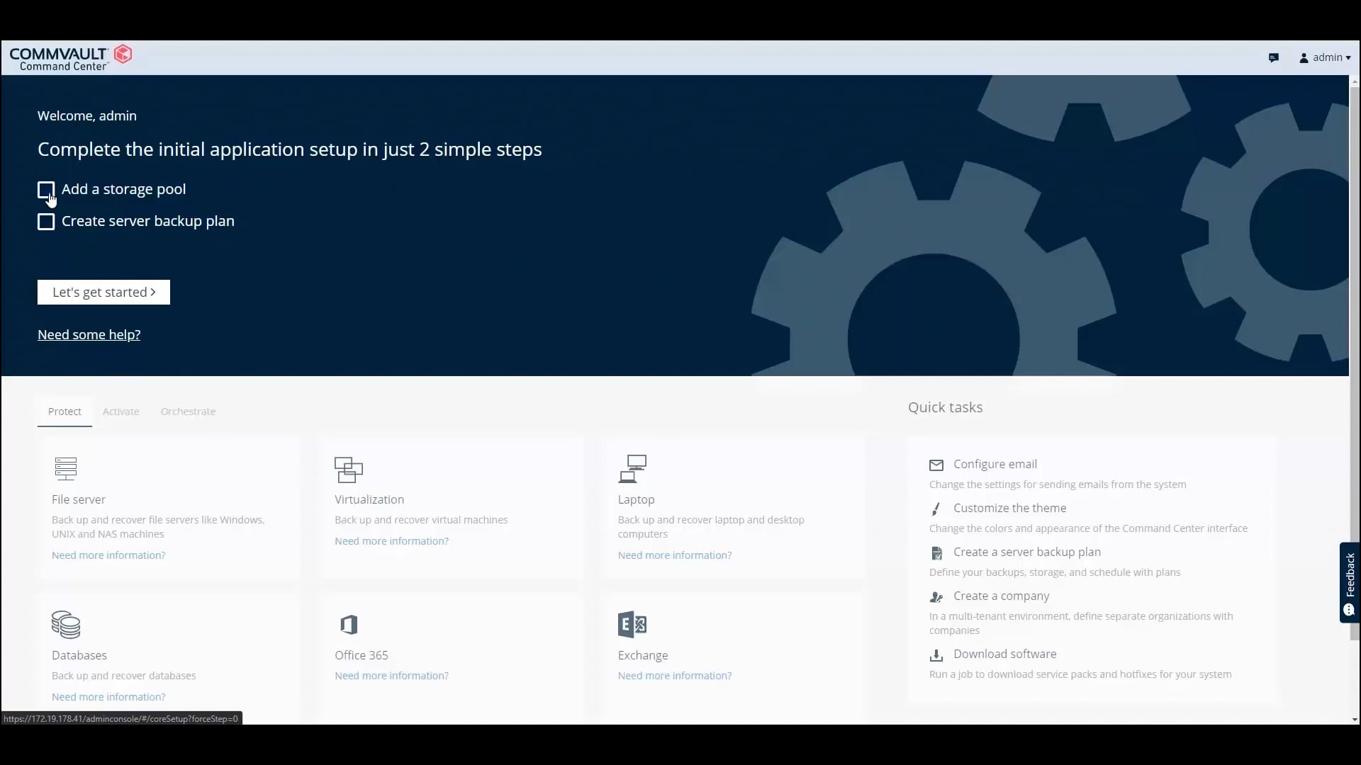The image size is (1361, 765).
Task: Click the Download software icon
Action: tap(936, 654)
